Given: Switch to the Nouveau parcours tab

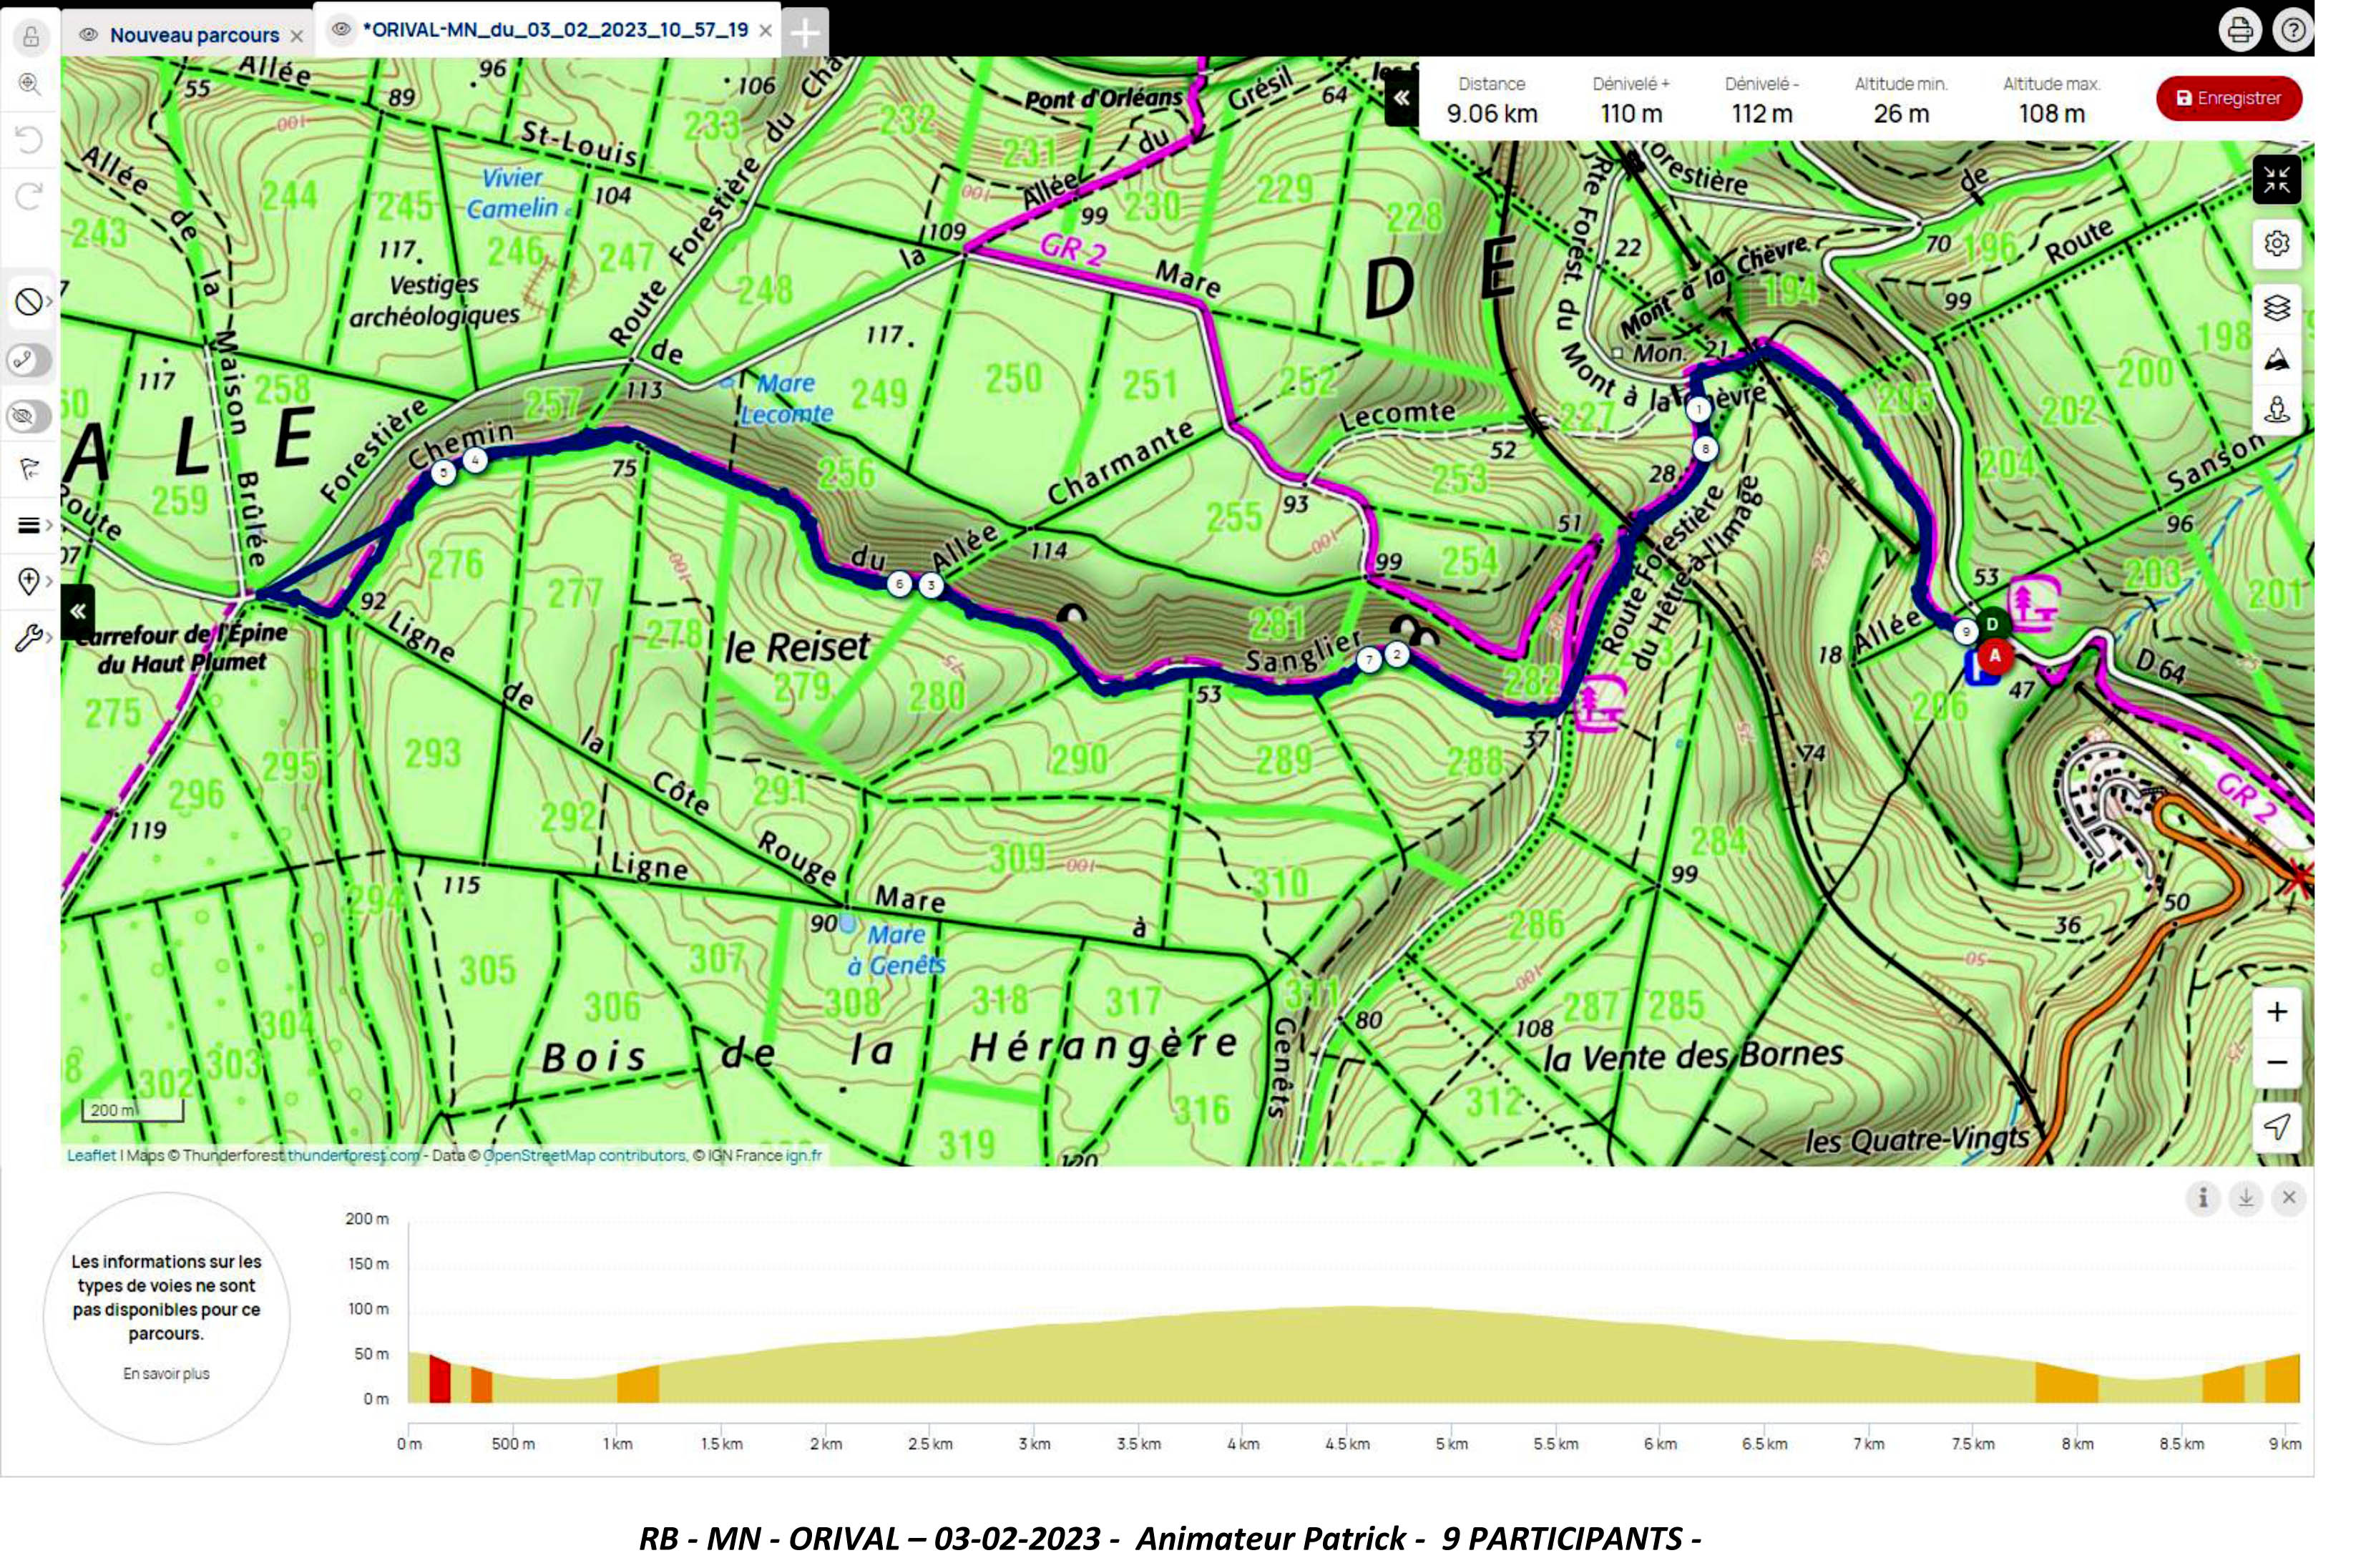Looking at the screenshot, I should click(x=194, y=35).
